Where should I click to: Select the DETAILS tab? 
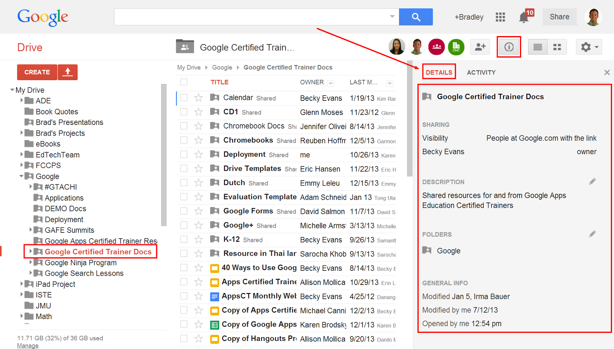coord(439,72)
